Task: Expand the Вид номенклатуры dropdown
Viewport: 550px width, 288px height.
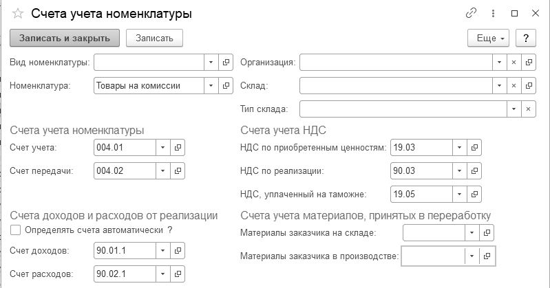Action: tap(211, 63)
